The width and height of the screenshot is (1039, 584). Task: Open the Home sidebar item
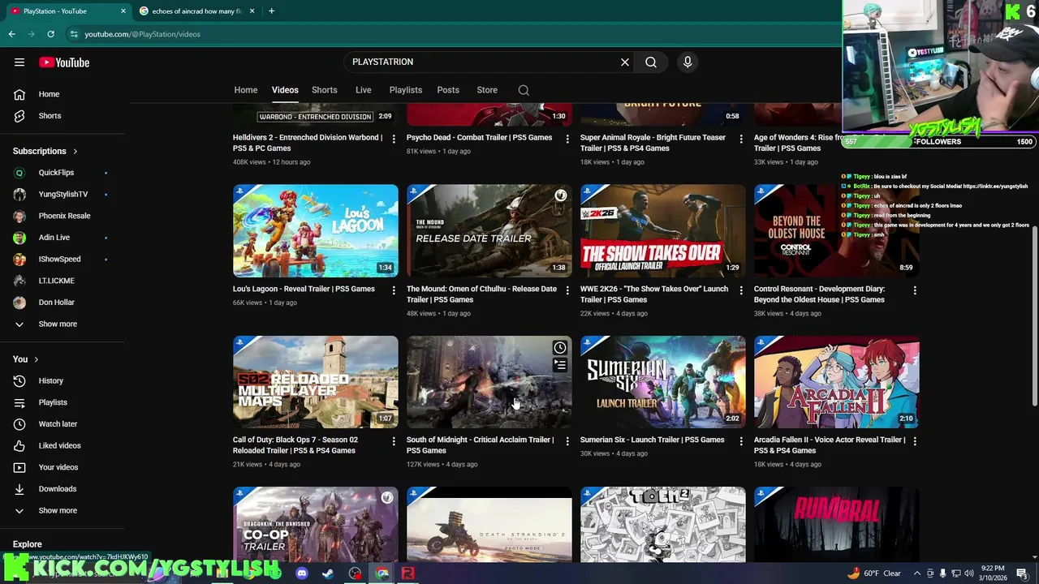click(63, 94)
